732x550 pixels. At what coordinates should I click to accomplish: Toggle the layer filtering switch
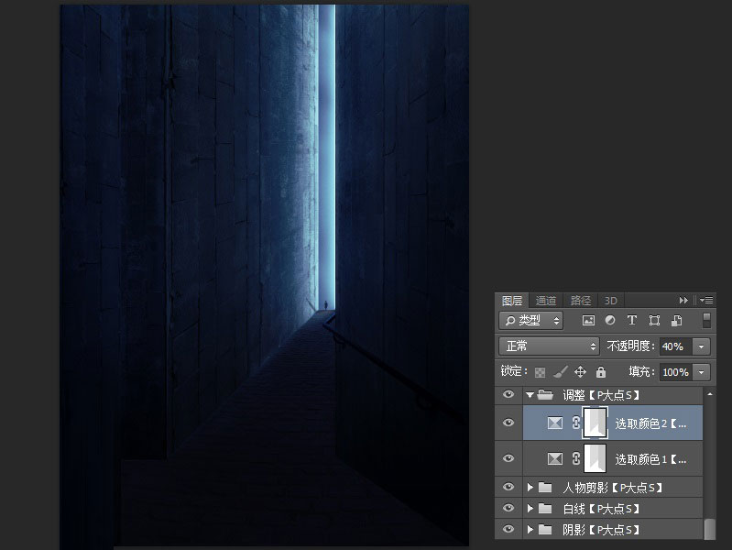click(706, 321)
